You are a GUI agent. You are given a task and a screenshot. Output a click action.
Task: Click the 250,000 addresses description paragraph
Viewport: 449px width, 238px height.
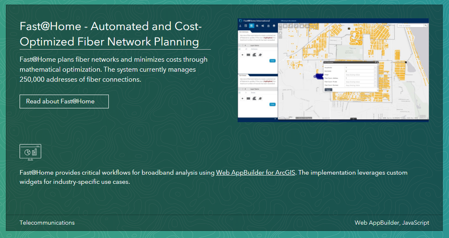[x=114, y=69]
